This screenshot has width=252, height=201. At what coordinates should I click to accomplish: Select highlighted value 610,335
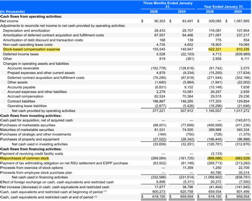(x=243, y=49)
